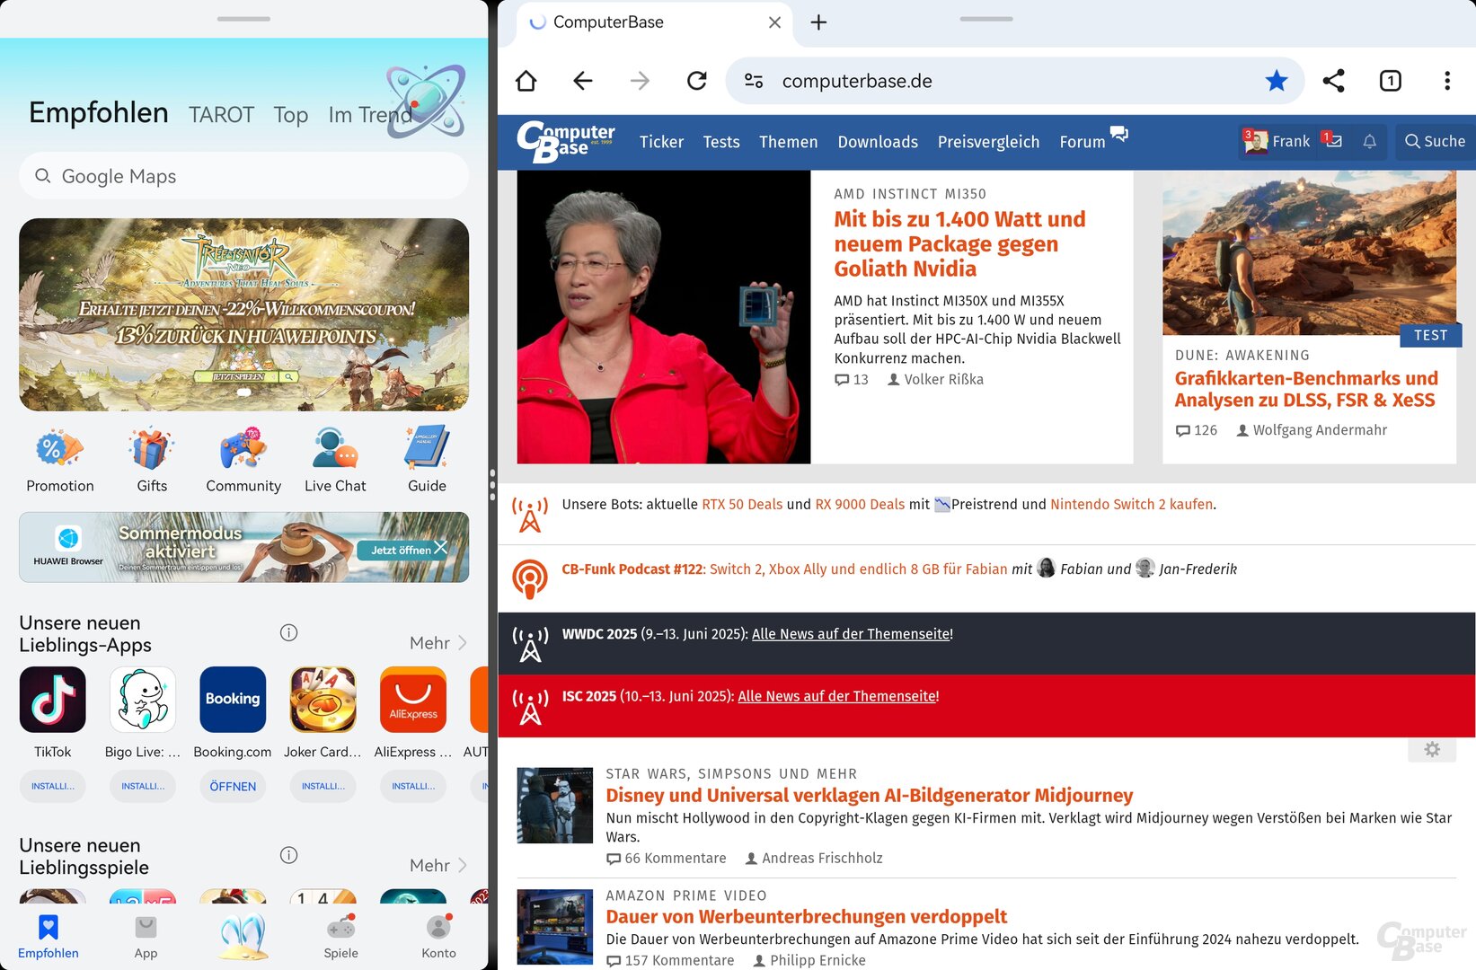Open the messages envelope icon
The width and height of the screenshot is (1476, 970).
pos(1332,140)
